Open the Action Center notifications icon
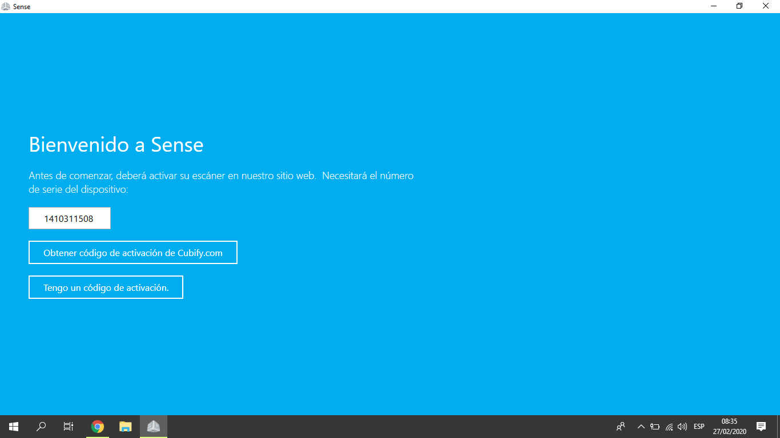The height and width of the screenshot is (438, 780). [761, 427]
